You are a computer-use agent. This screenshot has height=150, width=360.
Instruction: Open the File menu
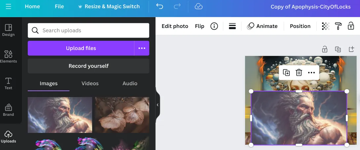(59, 6)
